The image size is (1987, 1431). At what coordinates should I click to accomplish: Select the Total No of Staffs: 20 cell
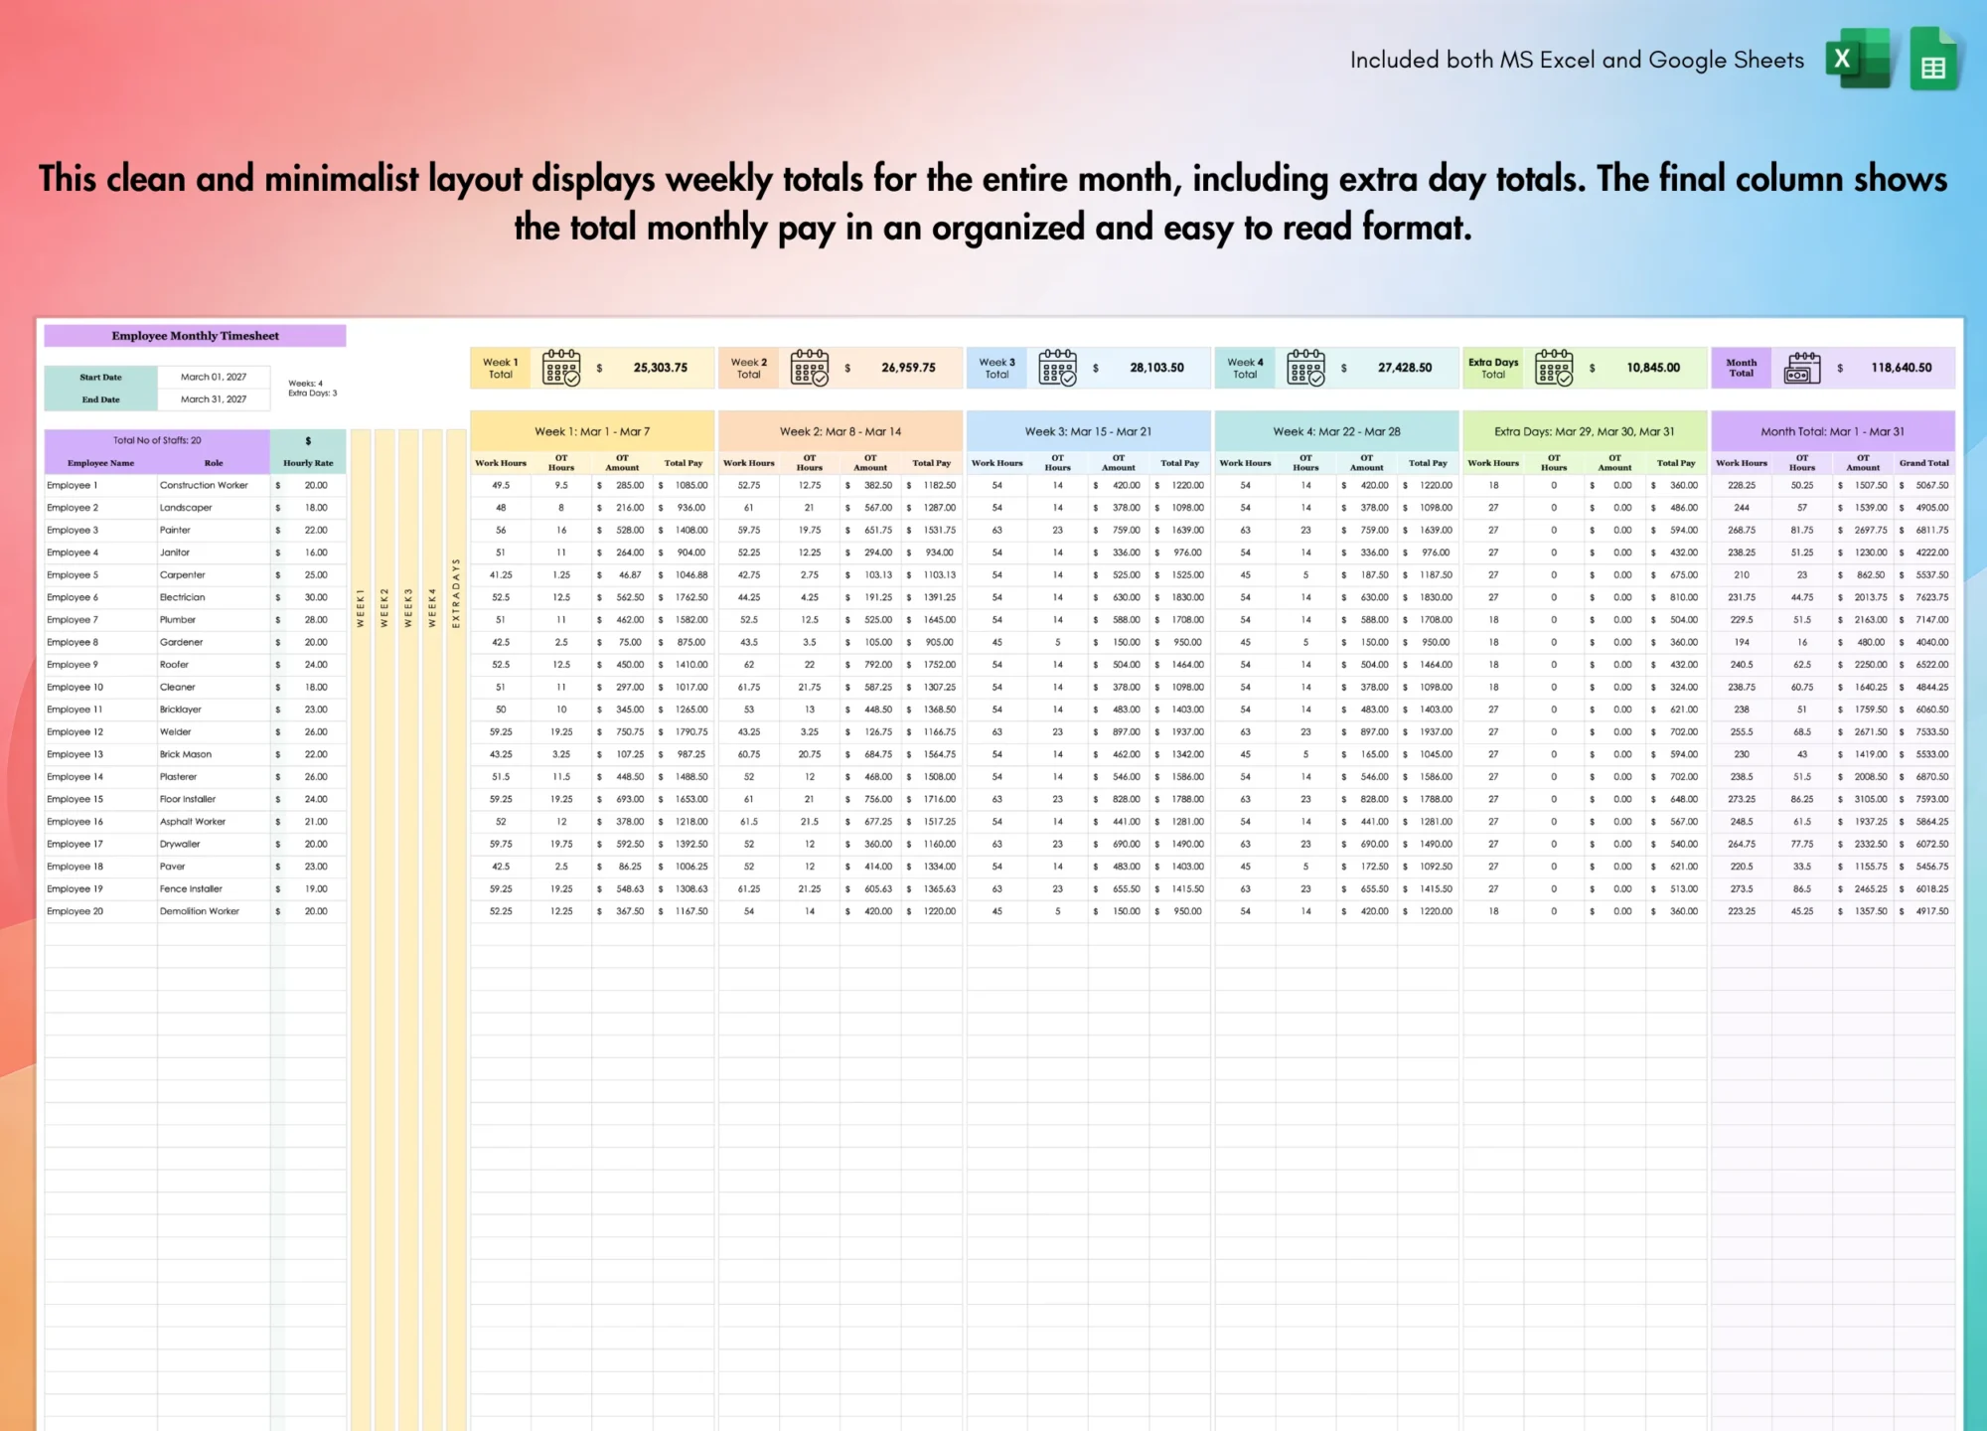tap(157, 440)
